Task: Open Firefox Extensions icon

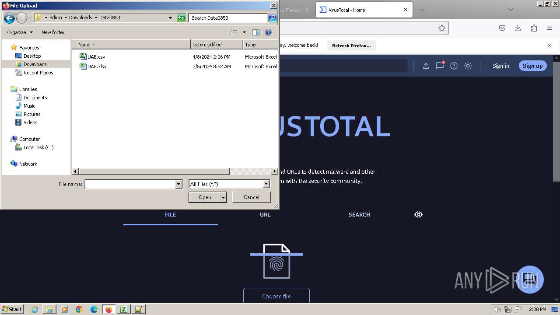Action: pos(534,28)
